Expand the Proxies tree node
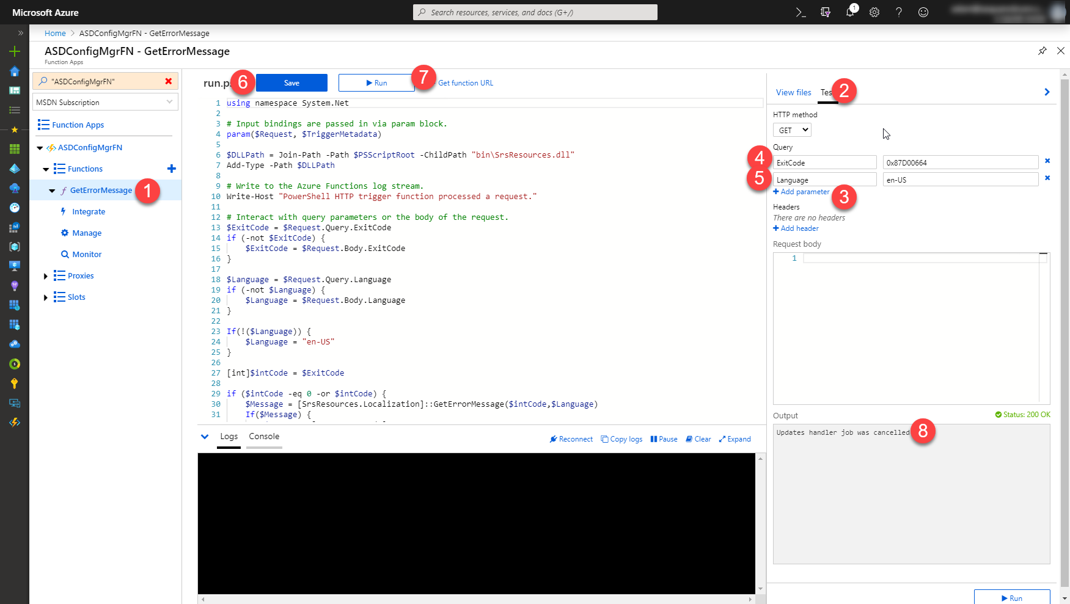 pyautogui.click(x=46, y=276)
